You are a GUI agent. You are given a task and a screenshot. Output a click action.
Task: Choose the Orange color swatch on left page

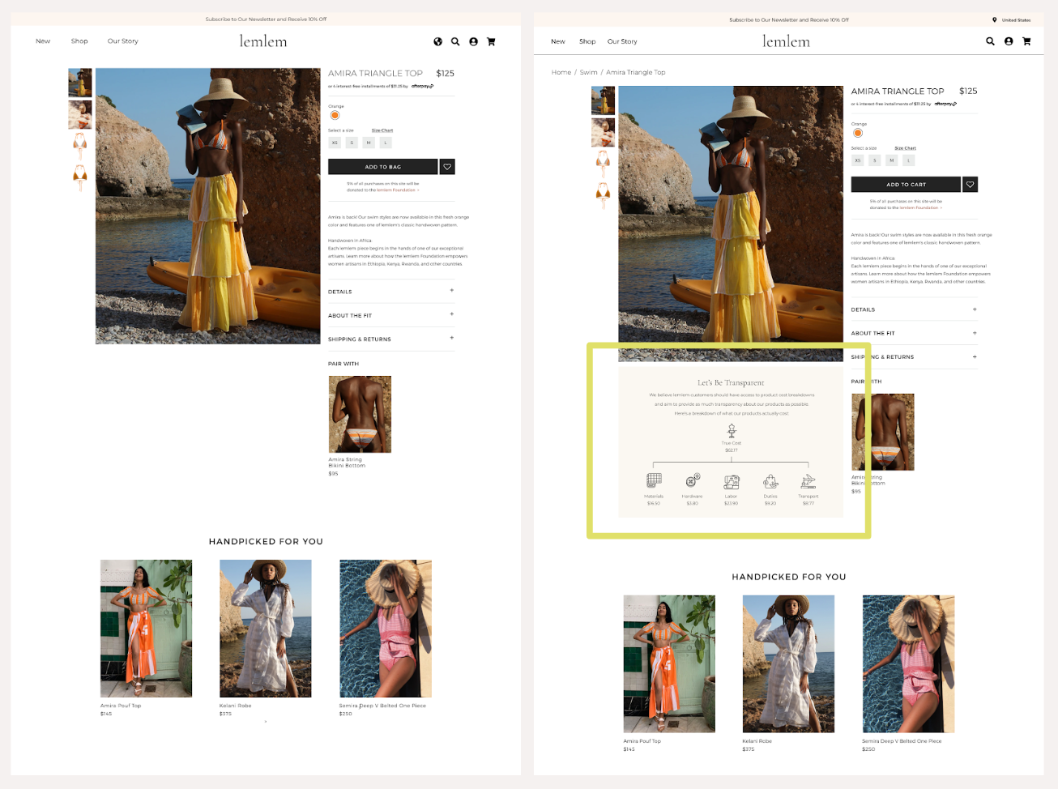[x=335, y=116]
